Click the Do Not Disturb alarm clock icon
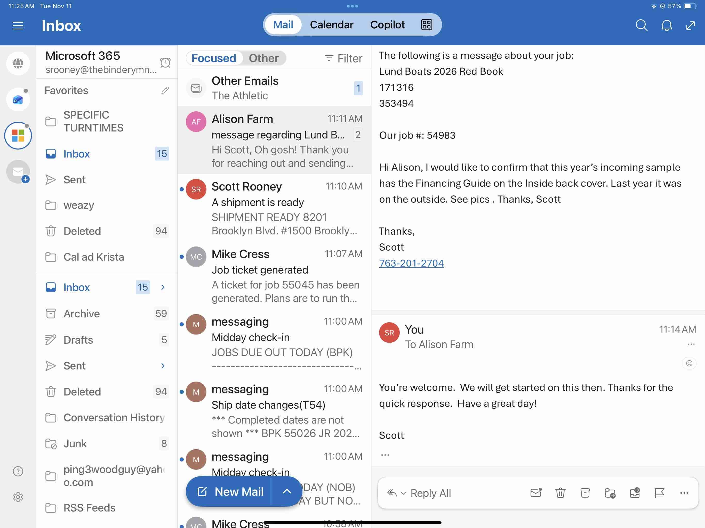 (165, 62)
